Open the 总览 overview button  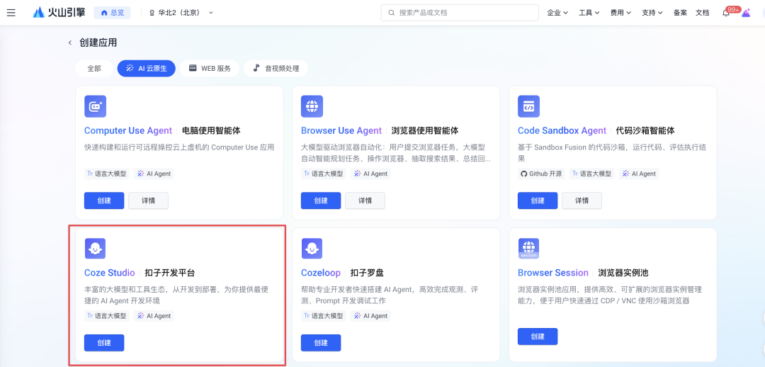tap(112, 13)
